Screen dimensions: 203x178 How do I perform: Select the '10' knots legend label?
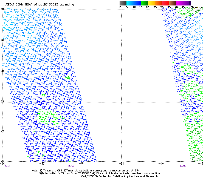click(x=134, y=7)
